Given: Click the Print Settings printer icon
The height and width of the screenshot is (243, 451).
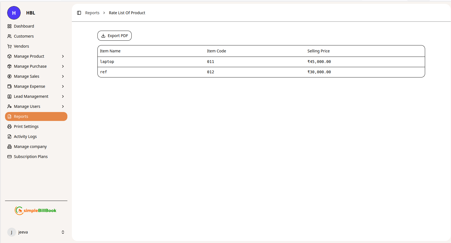Looking at the screenshot, I should (9, 127).
